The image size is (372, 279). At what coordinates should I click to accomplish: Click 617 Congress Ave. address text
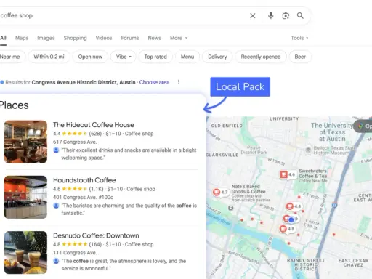click(x=75, y=142)
